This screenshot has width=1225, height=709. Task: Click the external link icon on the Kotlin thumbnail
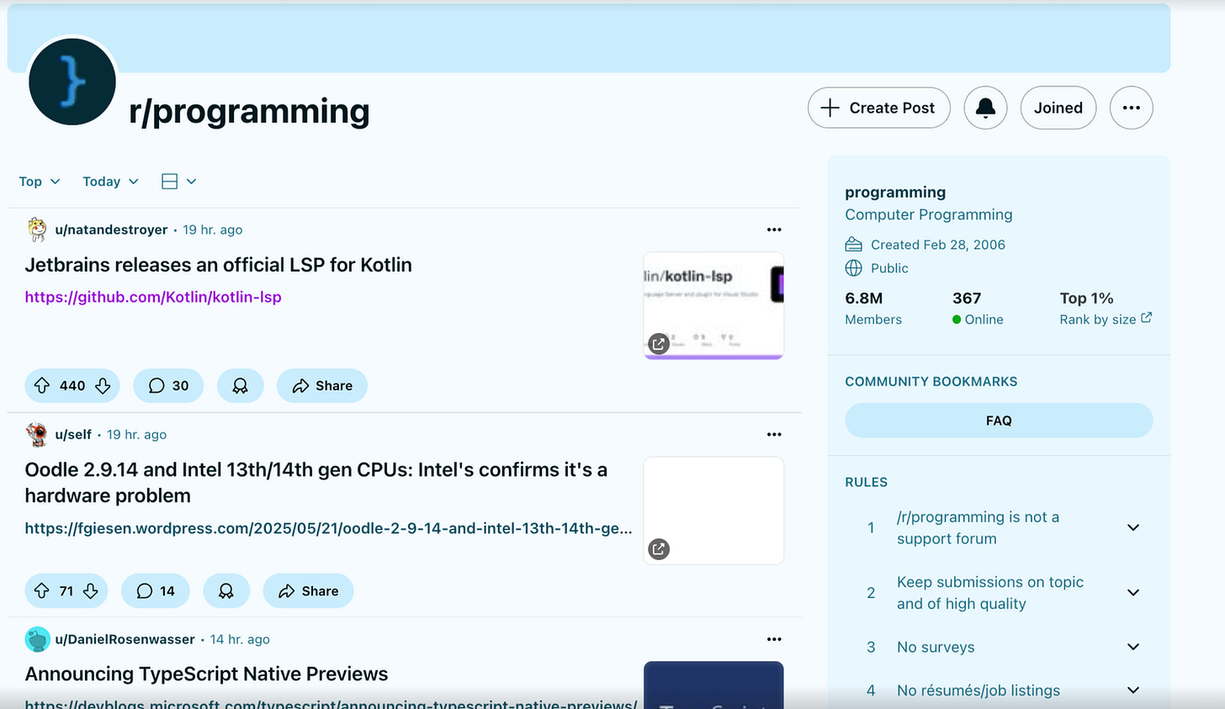[x=659, y=343]
